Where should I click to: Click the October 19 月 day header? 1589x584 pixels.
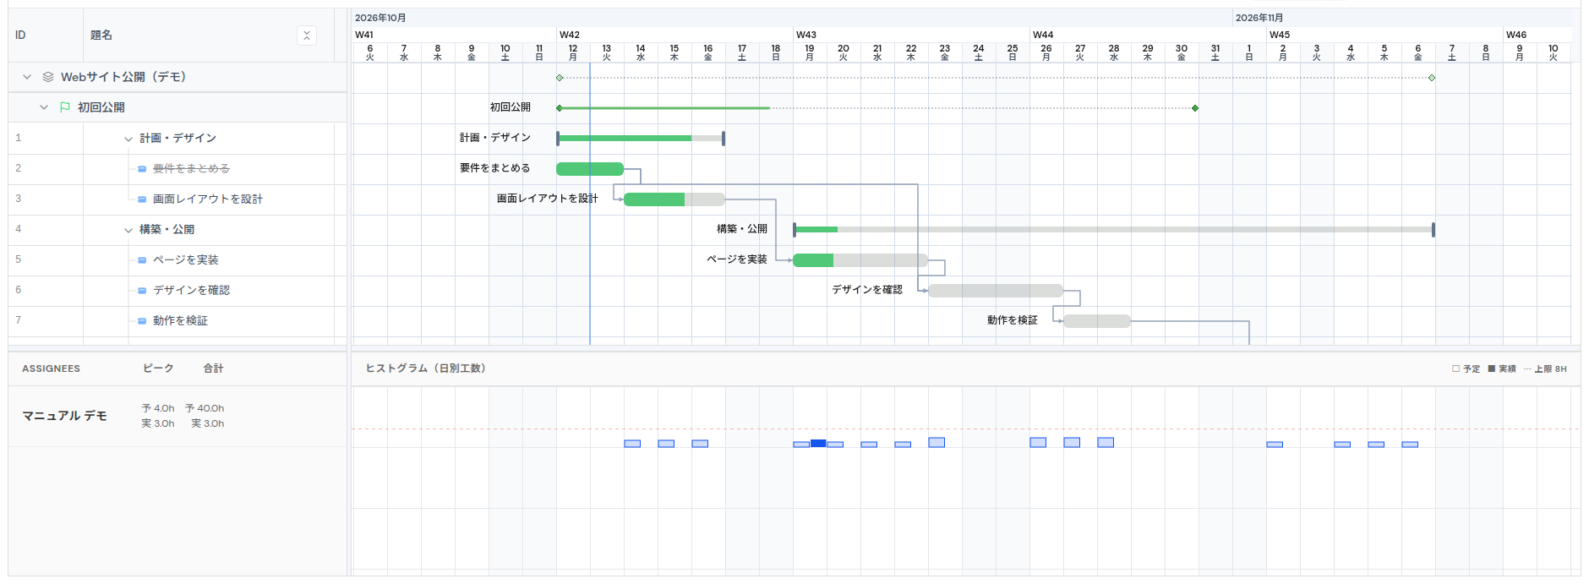click(810, 52)
